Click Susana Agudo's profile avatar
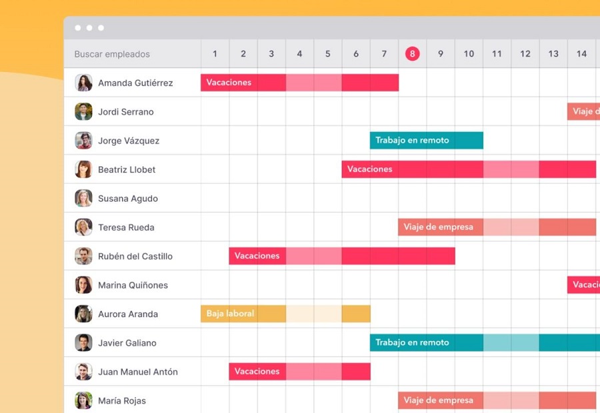600x413 pixels. tap(83, 199)
